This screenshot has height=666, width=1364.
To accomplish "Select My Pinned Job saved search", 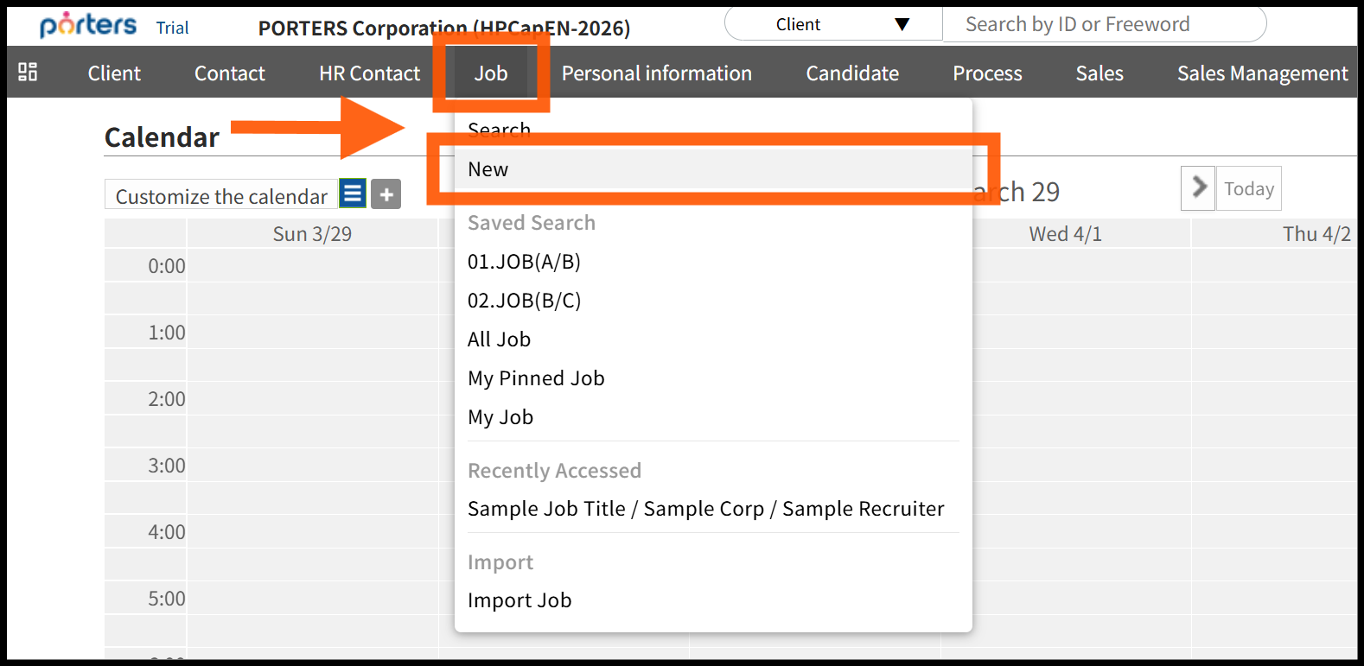I will [536, 378].
